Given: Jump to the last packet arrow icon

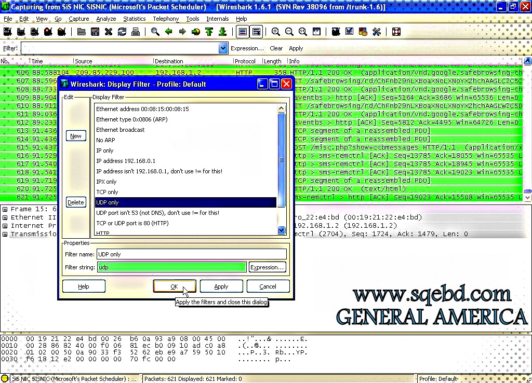Looking at the screenshot, I should 222,32.
